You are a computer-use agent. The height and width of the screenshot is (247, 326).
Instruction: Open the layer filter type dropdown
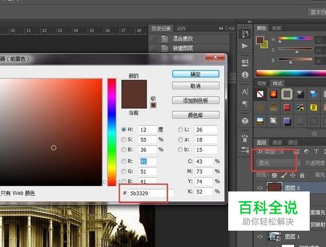pos(271,152)
